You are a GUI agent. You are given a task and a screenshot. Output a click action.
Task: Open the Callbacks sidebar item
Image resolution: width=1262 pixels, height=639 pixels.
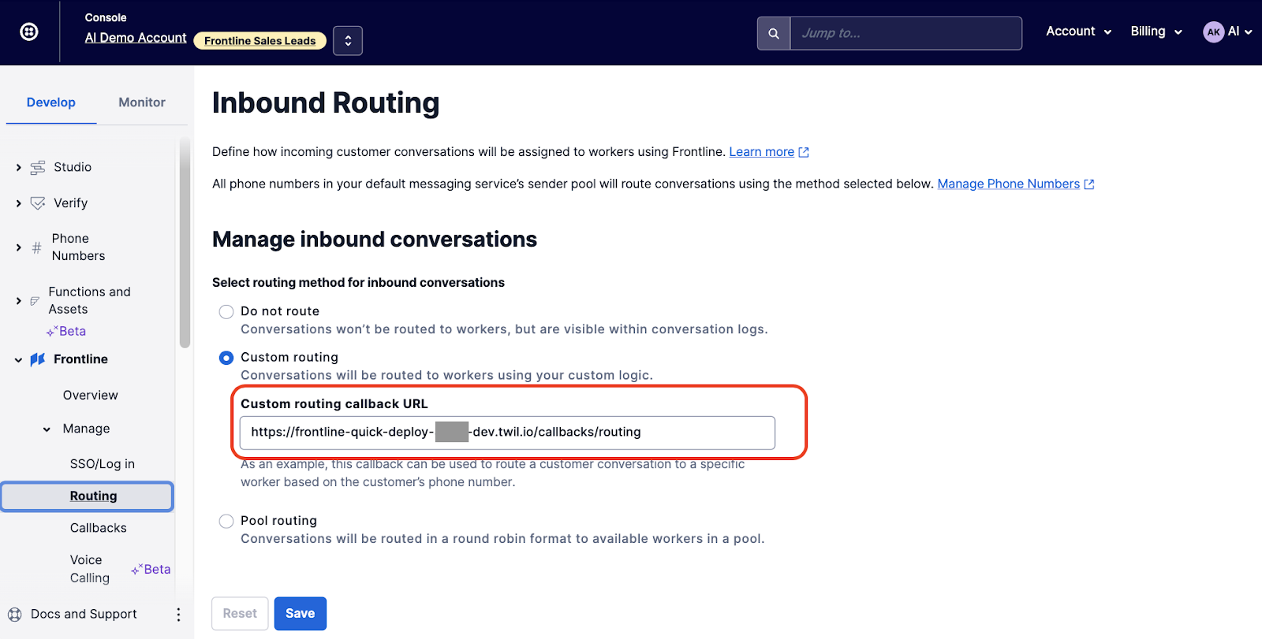click(99, 528)
